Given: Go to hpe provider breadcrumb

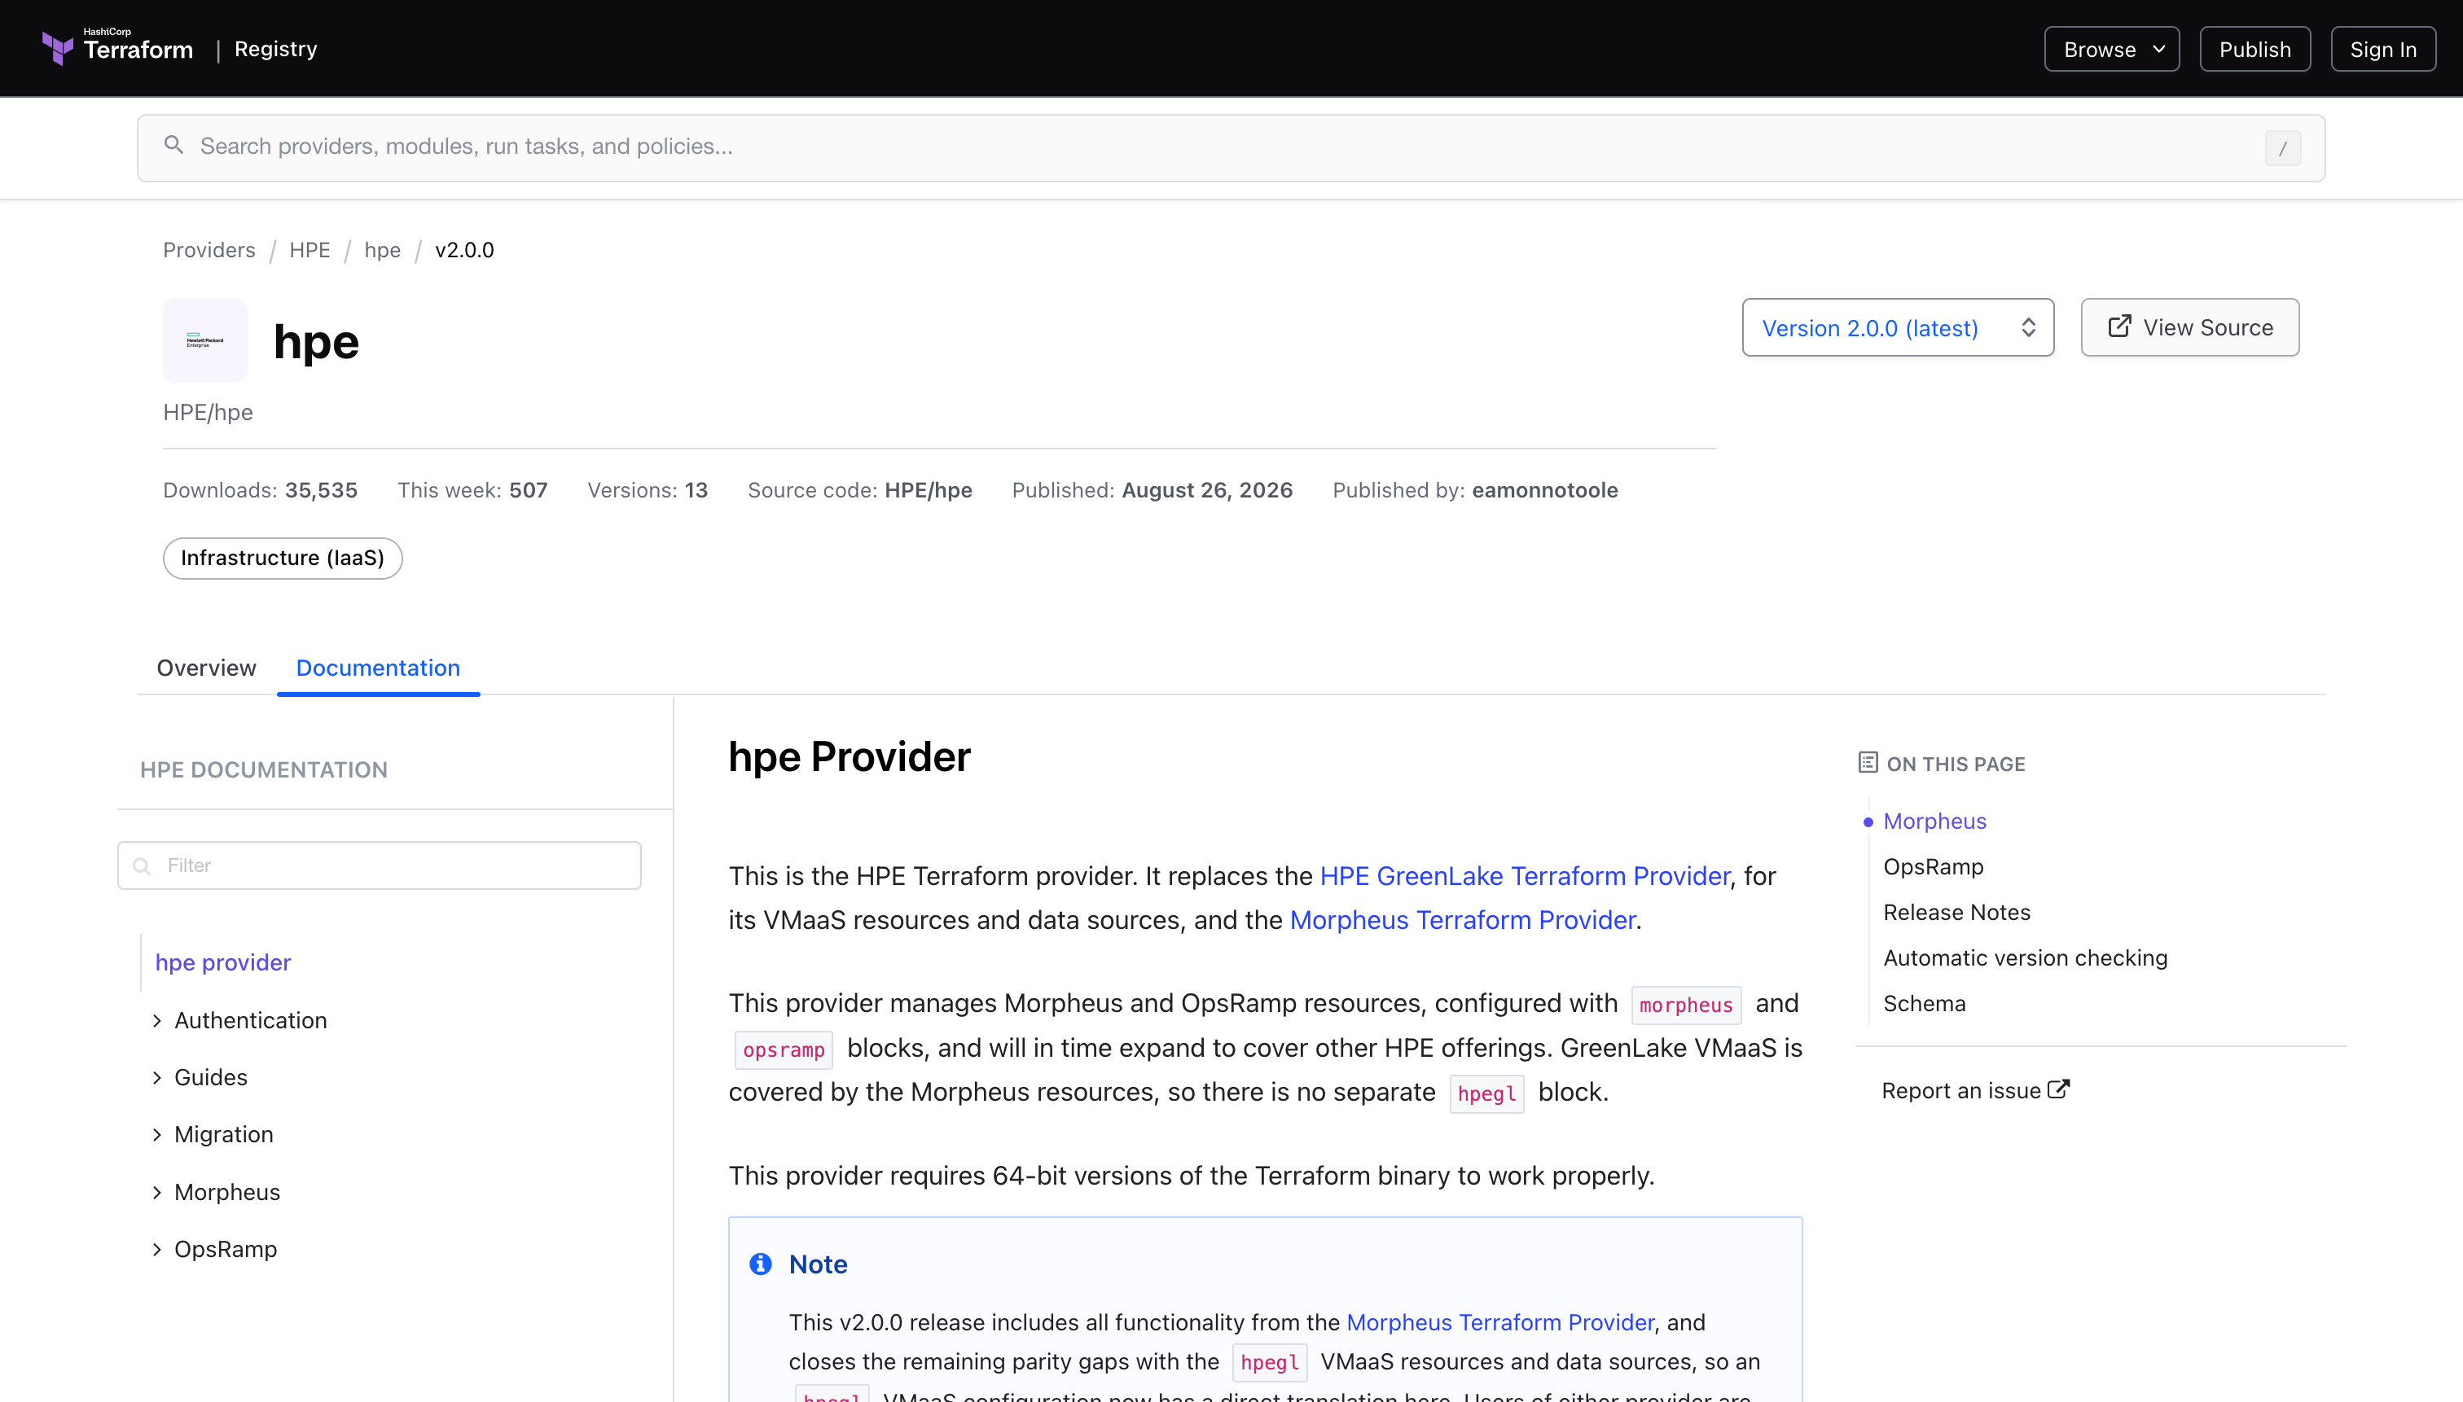Looking at the screenshot, I should pos(383,249).
